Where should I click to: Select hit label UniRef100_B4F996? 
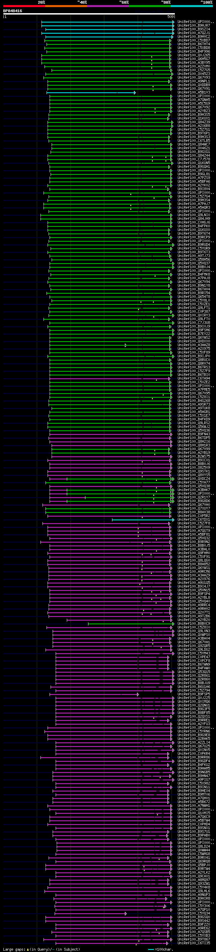pyautogui.click(x=194, y=51)
